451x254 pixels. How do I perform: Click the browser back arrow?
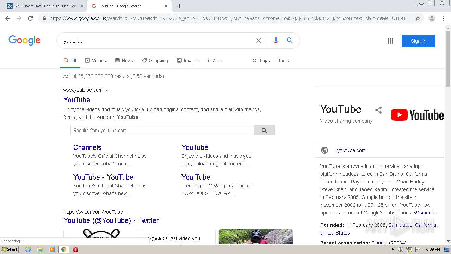(x=8, y=18)
